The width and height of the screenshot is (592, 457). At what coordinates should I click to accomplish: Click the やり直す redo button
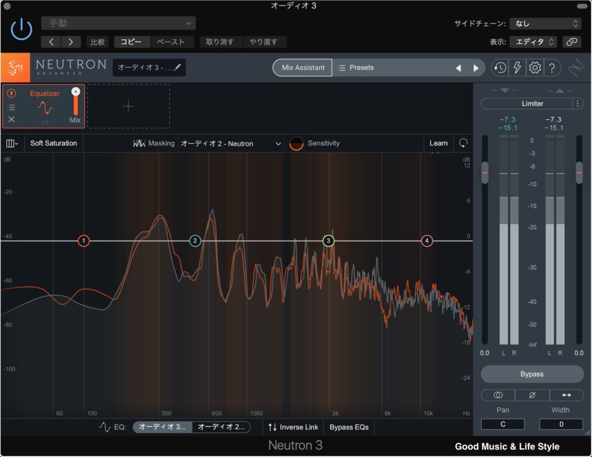(264, 42)
